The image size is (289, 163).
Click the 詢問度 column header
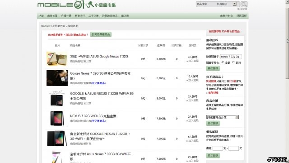click(x=192, y=45)
